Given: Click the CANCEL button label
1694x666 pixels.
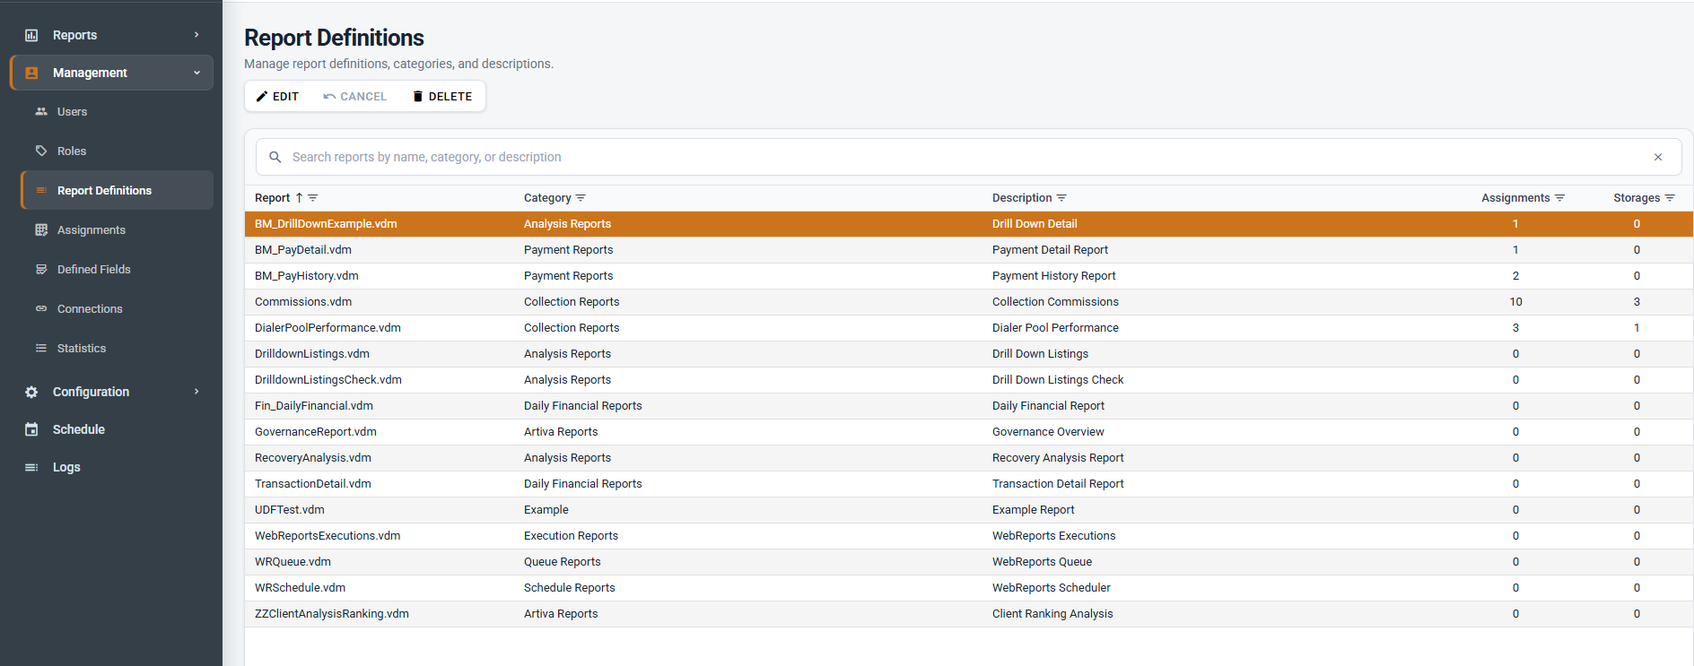Looking at the screenshot, I should tap(363, 97).
